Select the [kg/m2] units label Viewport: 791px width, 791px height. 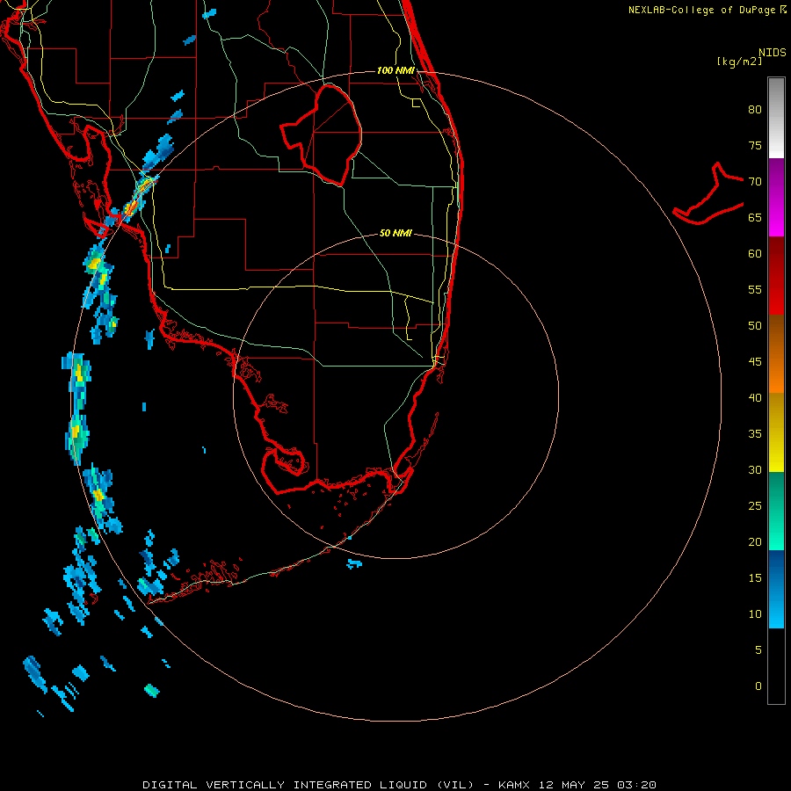(x=739, y=62)
